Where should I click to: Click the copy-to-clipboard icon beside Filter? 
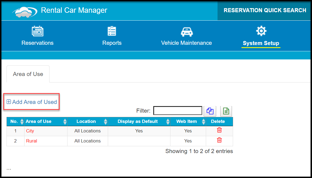[x=210, y=111]
